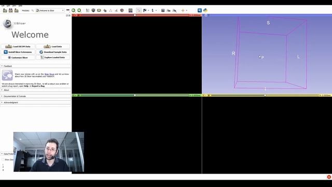
Task: Open the Python console icon
Action: [x=205, y=10]
